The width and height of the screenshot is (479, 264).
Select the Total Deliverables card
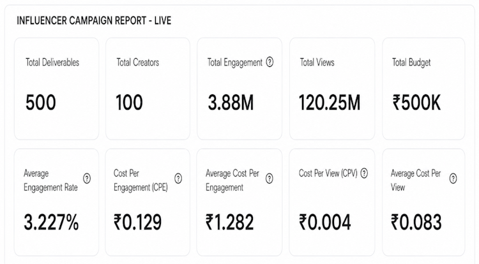pyautogui.click(x=56, y=89)
